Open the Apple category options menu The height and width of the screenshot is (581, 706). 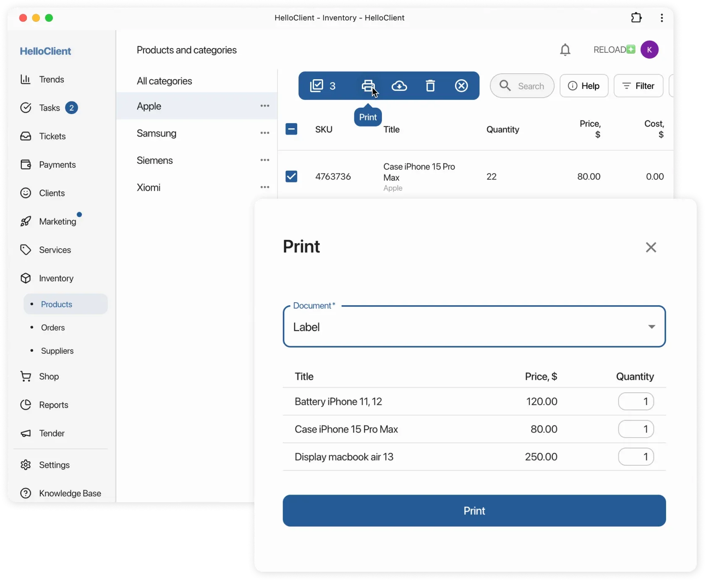(264, 106)
